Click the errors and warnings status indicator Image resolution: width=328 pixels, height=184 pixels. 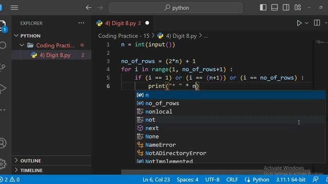coord(10,179)
